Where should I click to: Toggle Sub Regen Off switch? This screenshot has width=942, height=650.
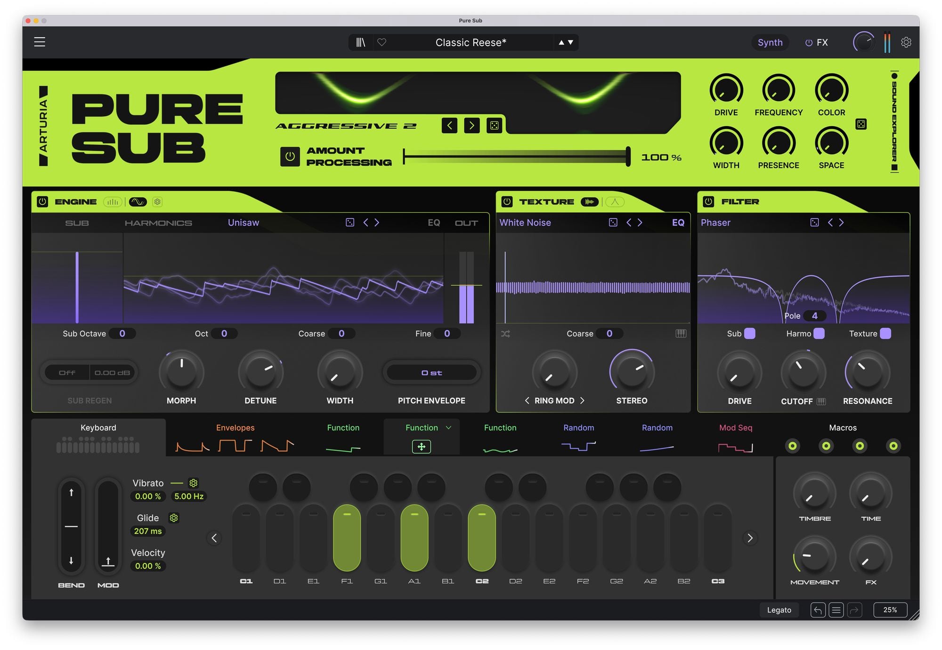67,373
